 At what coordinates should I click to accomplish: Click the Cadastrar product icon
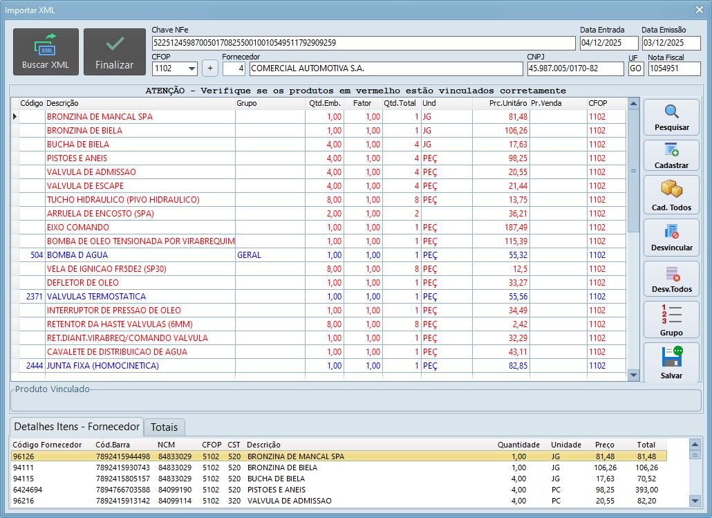(x=671, y=156)
